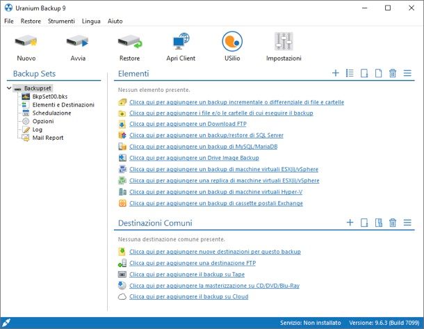Click link to add an FTP destination
Image resolution: width=424 pixels, height=329 pixels.
pyautogui.click(x=193, y=263)
